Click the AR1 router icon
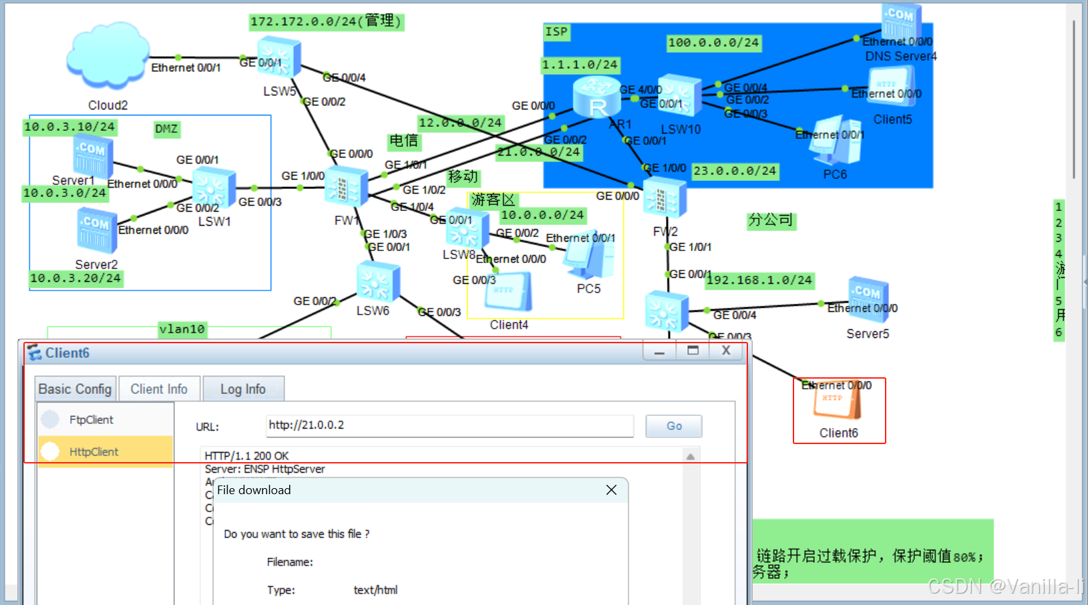The height and width of the screenshot is (605, 1088). pyautogui.click(x=596, y=98)
